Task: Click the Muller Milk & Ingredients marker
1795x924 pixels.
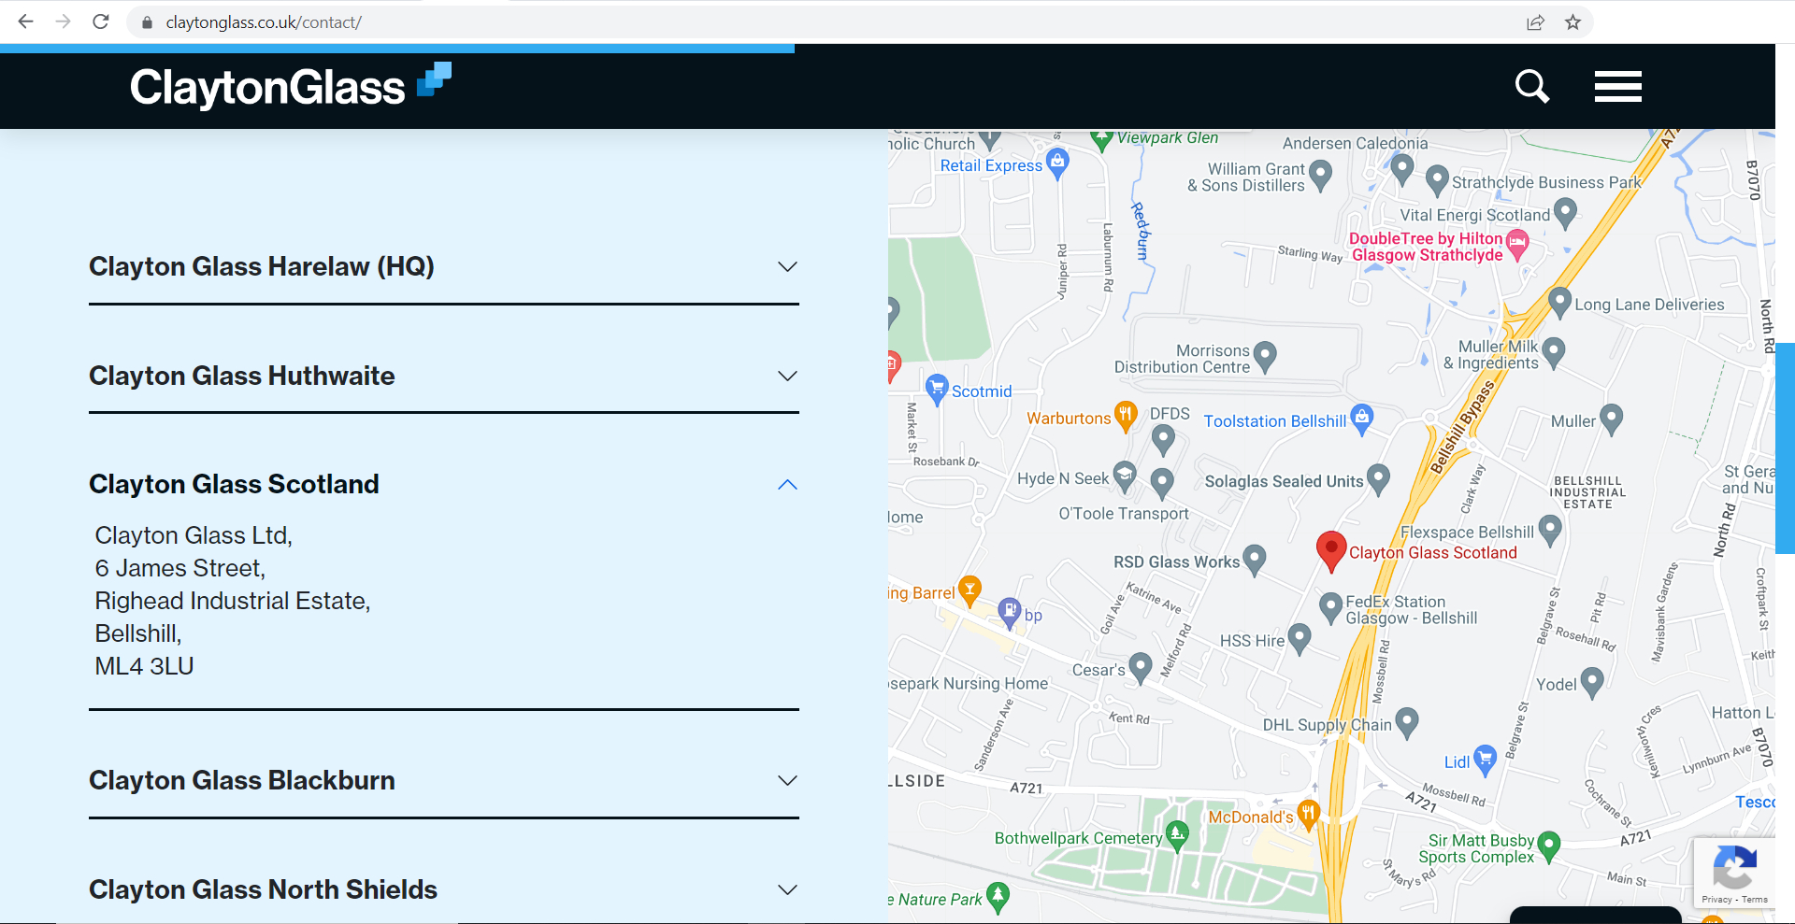Action: pyautogui.click(x=1553, y=352)
